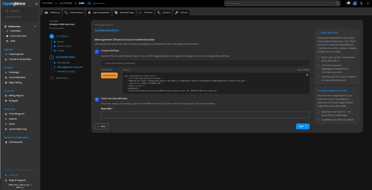
Task: Switch to the Business Tags tab
Action: tap(124, 12)
